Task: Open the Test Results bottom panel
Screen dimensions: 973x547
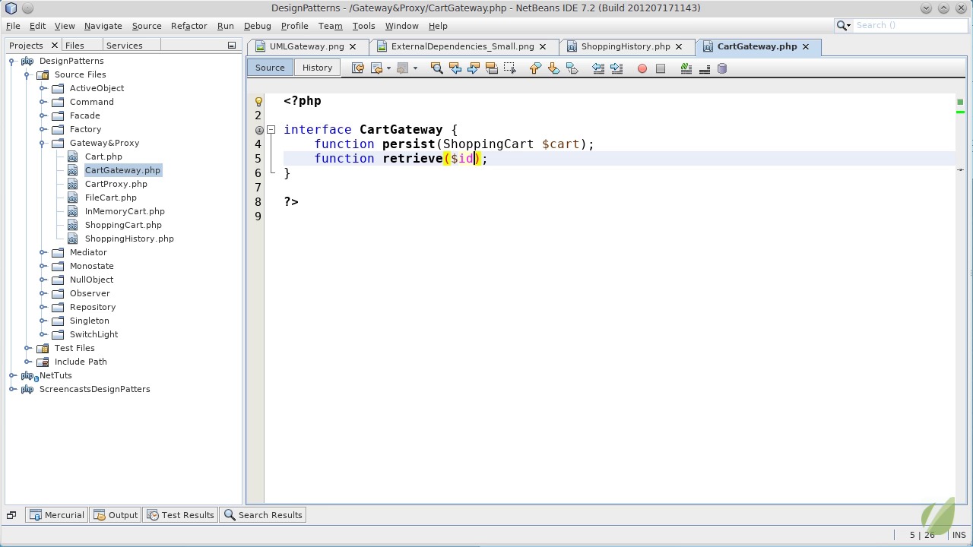Action: 181,515
